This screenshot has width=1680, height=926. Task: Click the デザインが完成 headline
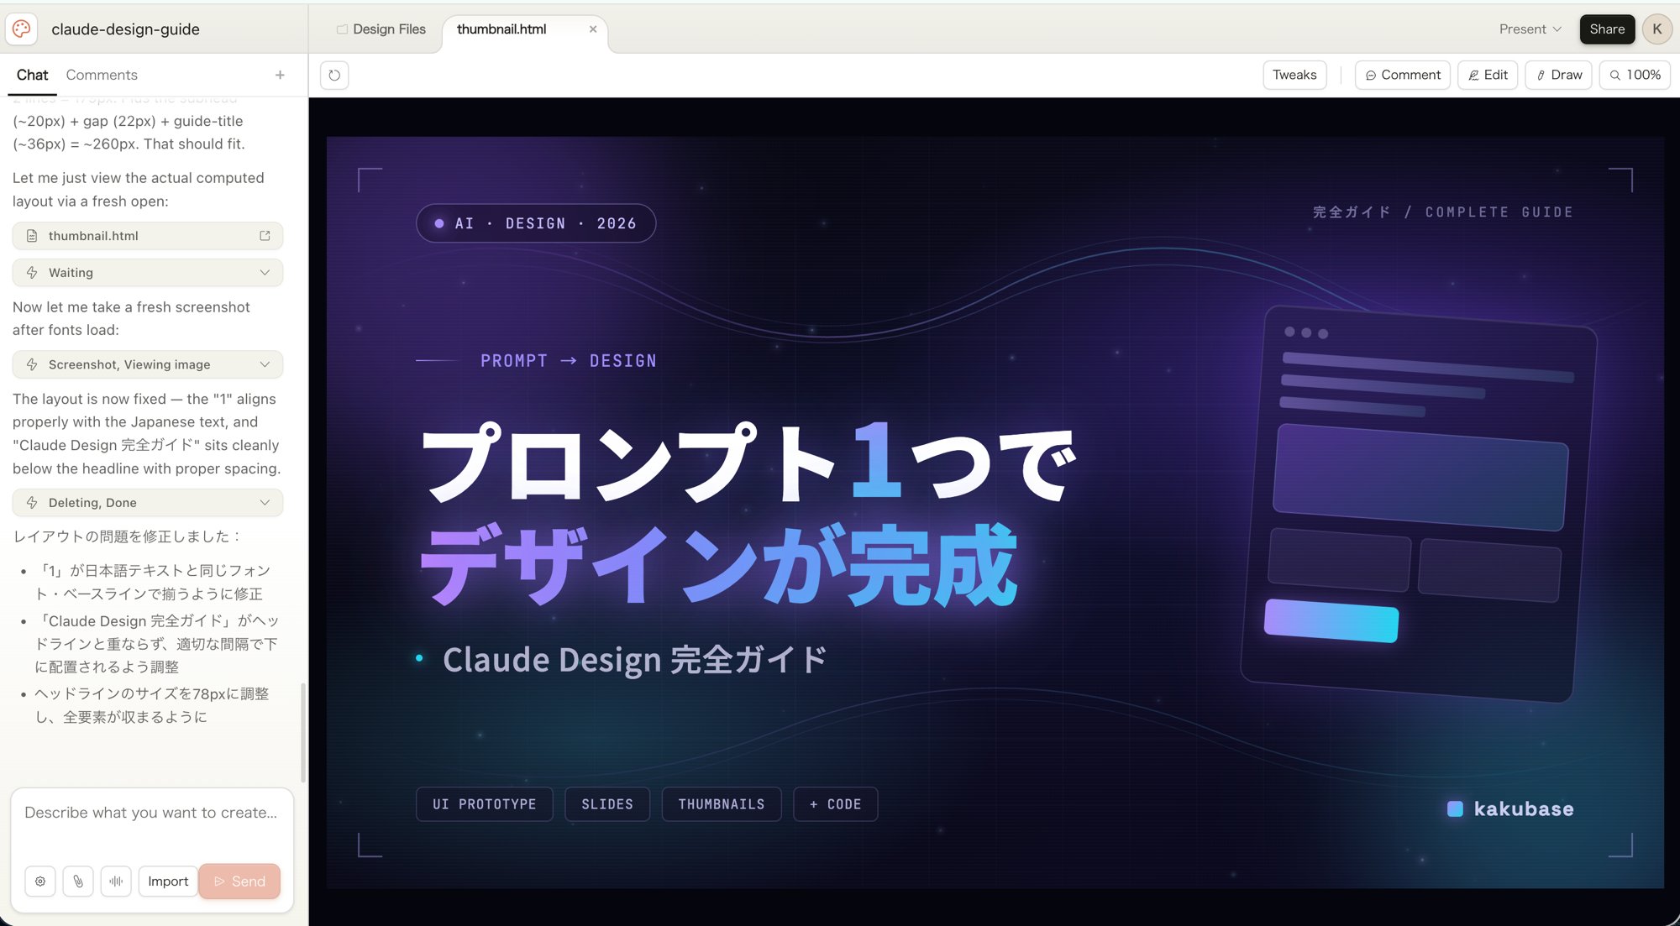tap(719, 564)
